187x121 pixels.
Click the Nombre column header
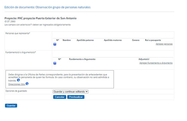click(67, 40)
